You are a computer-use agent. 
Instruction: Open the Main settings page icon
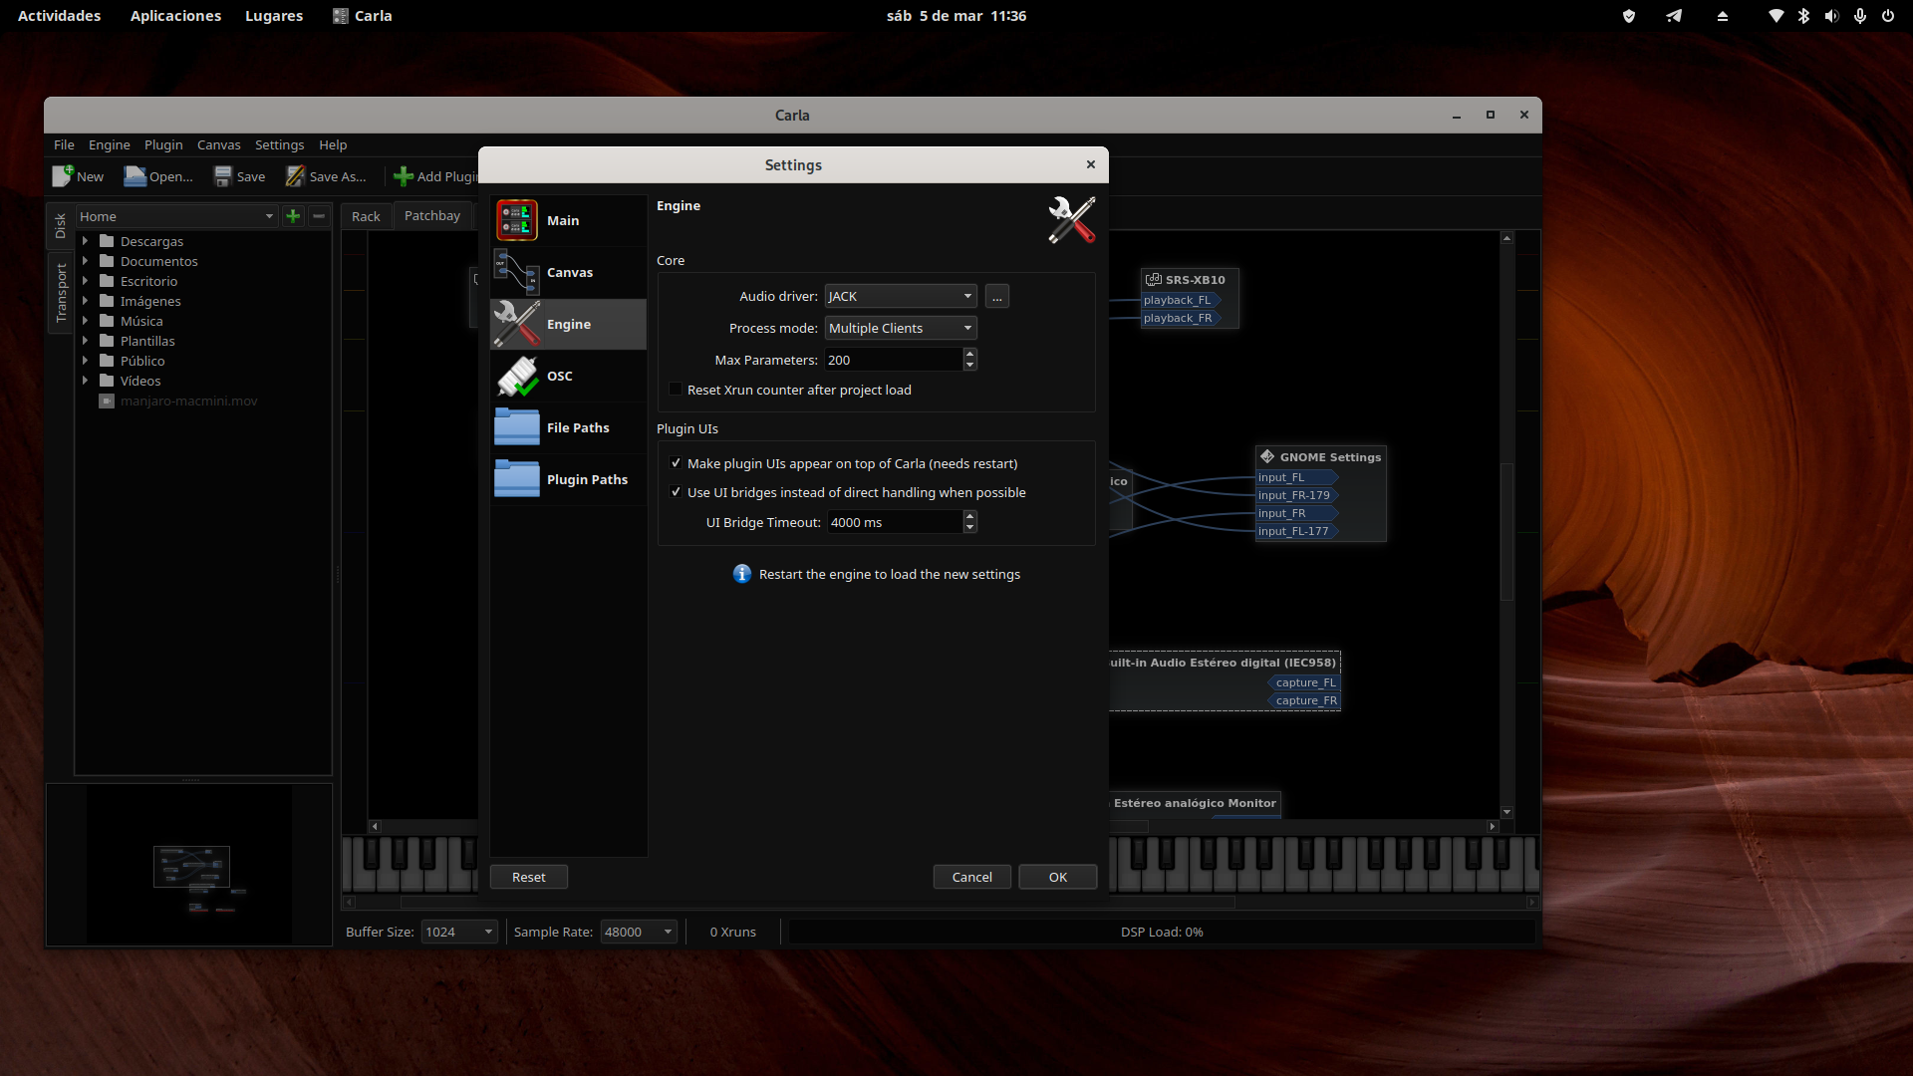point(517,220)
